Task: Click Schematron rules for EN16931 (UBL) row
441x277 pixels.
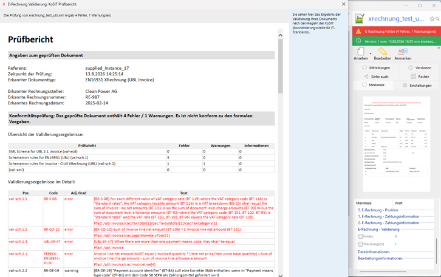Action: tap(141, 158)
